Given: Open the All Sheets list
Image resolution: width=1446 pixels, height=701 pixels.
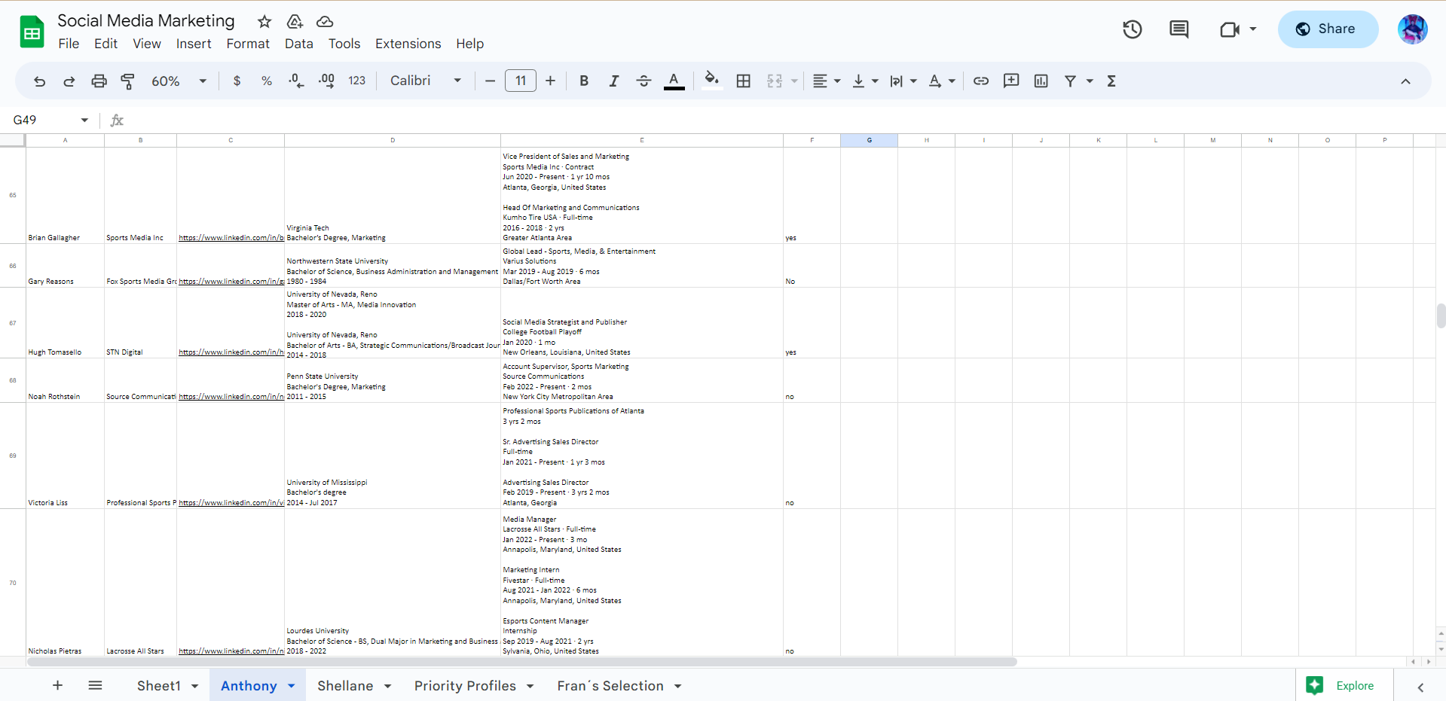Looking at the screenshot, I should (x=95, y=685).
